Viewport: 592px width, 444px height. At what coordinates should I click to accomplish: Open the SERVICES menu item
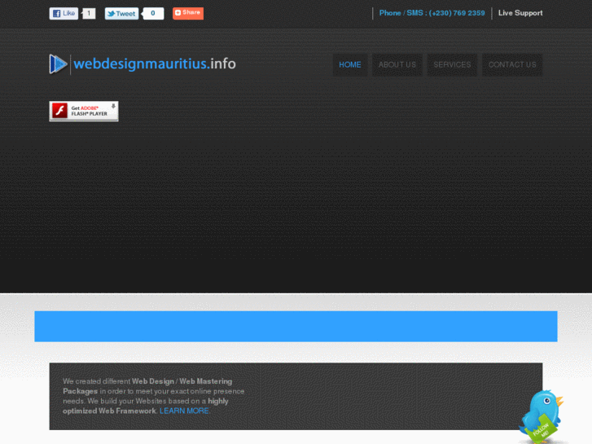coord(452,65)
